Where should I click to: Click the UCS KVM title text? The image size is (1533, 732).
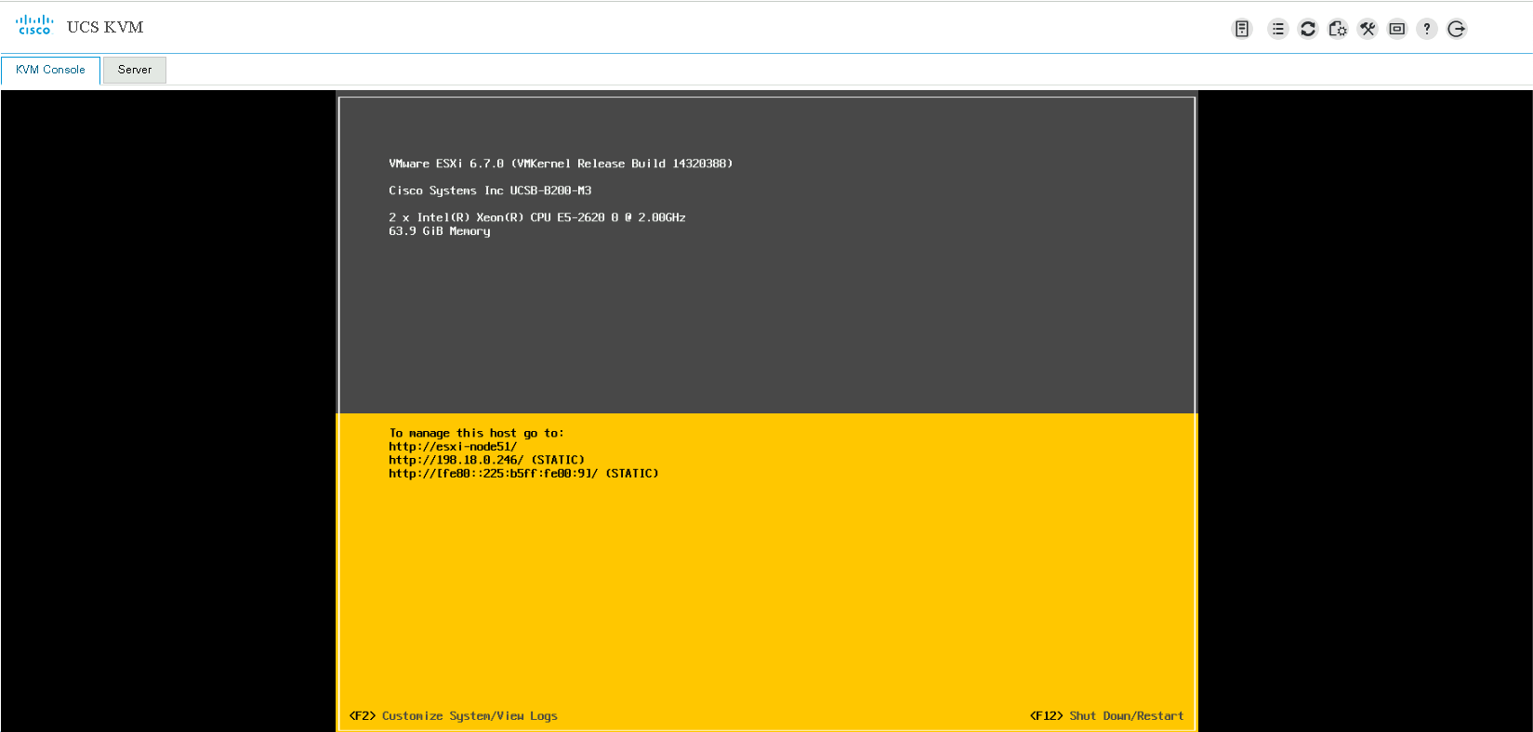pyautogui.click(x=105, y=27)
